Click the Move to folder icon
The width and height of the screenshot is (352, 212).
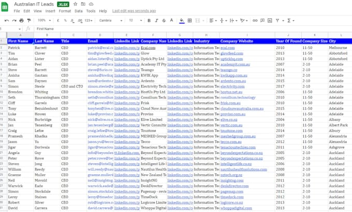[x=83, y=4]
